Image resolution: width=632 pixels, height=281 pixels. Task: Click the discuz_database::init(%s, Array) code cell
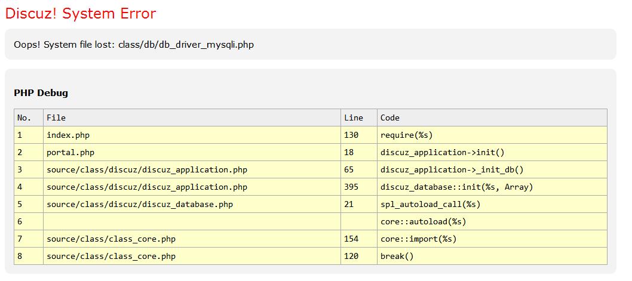(x=492, y=187)
